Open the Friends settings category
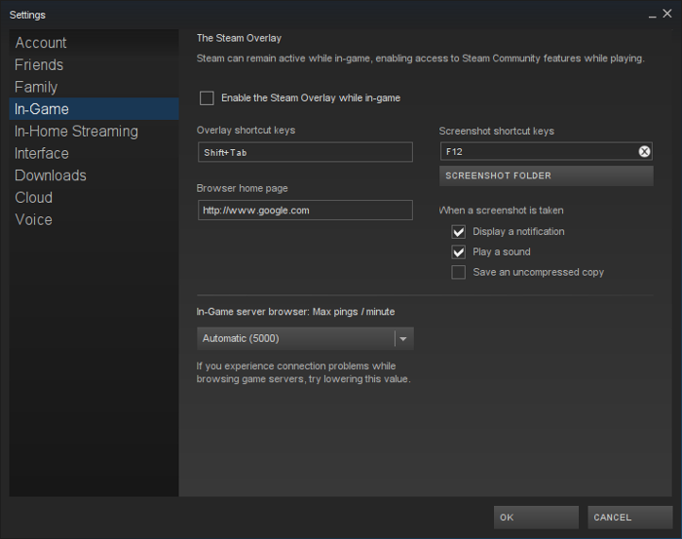682x539 pixels. (x=94, y=65)
